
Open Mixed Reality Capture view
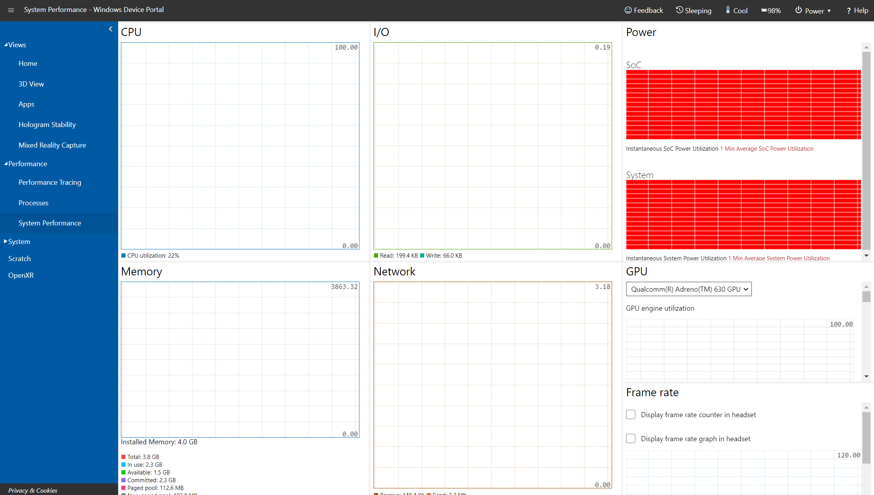point(52,144)
